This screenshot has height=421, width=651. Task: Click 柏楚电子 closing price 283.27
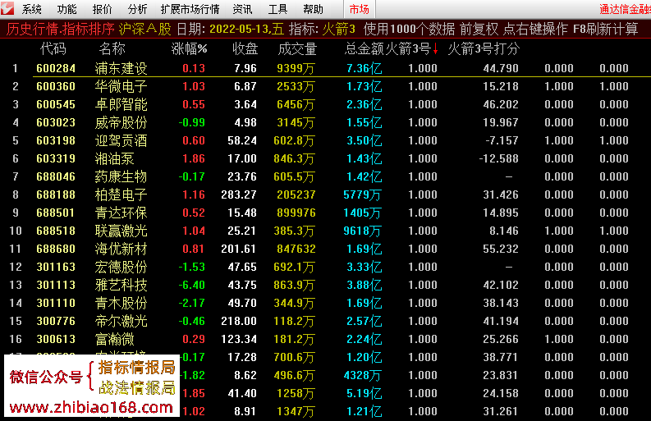point(239,194)
